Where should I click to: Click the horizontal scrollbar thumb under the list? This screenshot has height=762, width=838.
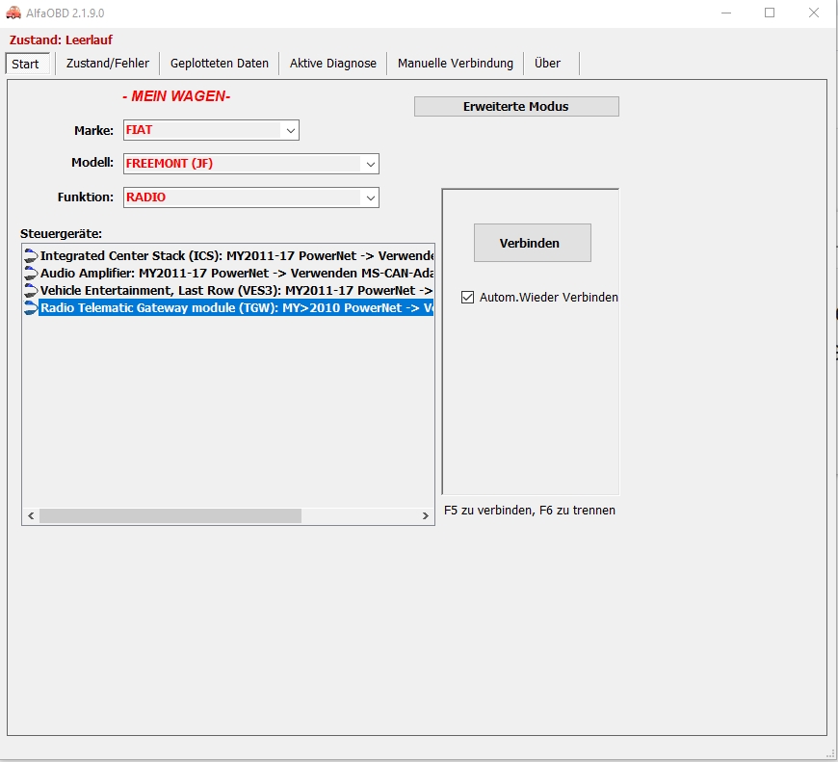tap(170, 516)
